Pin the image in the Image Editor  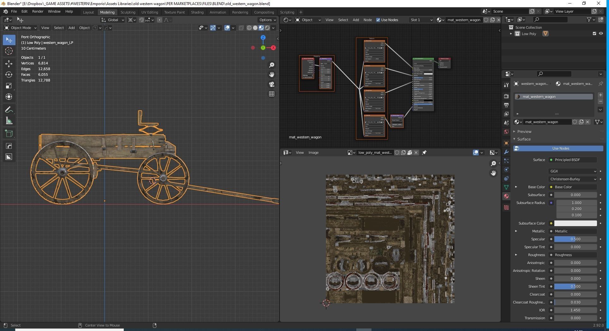click(x=424, y=153)
